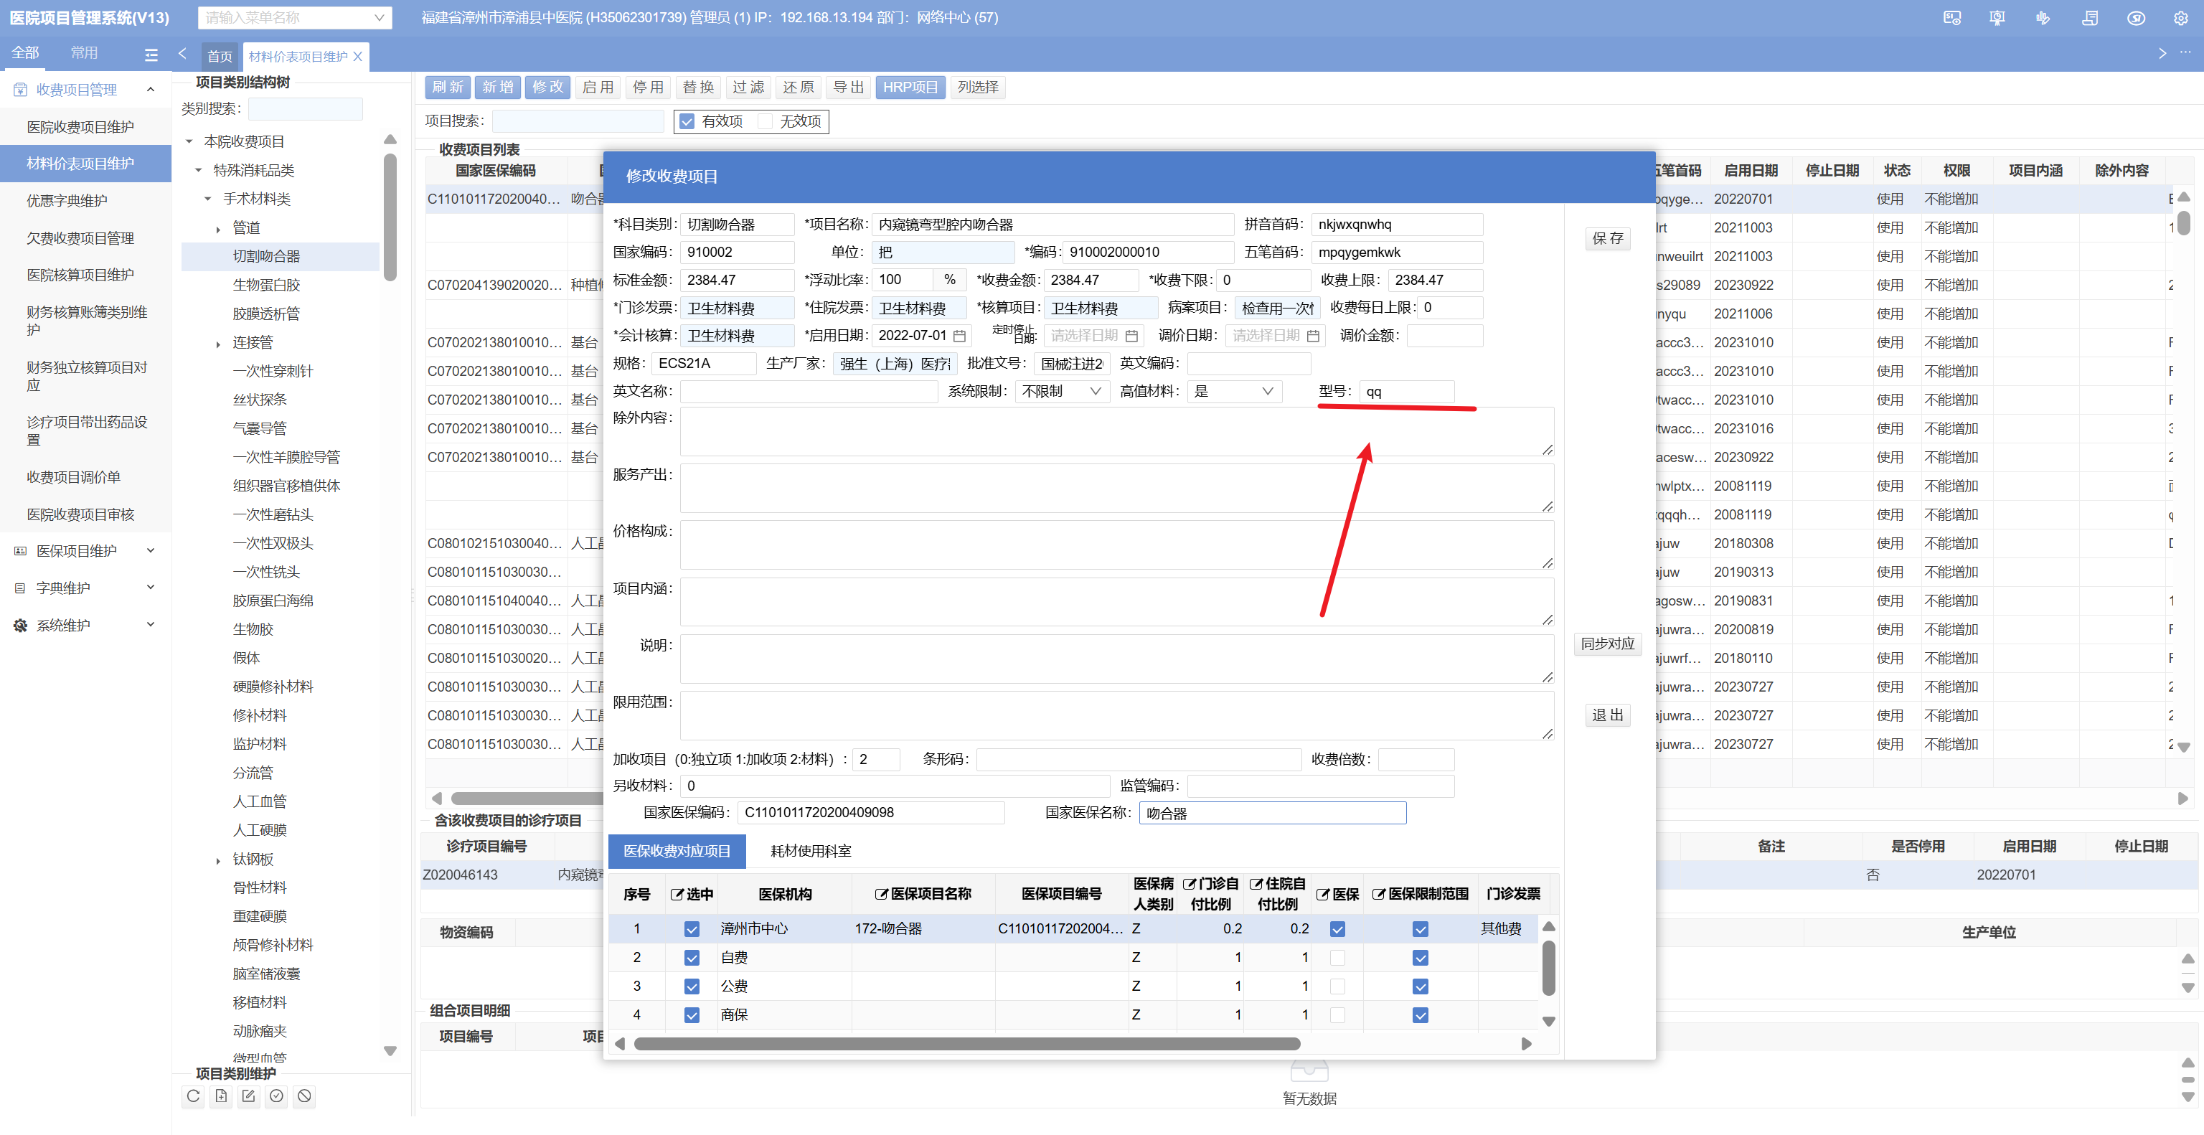This screenshot has height=1135, width=2204.
Task: Open the 高值材料 dropdown
Action: click(x=1234, y=392)
